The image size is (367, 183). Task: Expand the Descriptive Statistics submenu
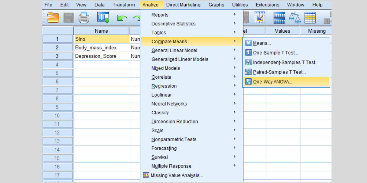[x=192, y=23]
